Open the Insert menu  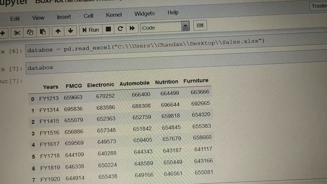pyautogui.click(x=64, y=17)
